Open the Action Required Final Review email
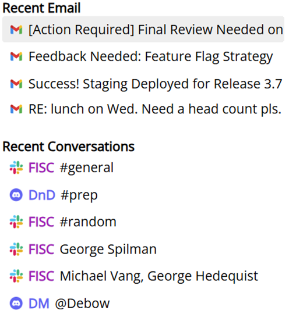Viewport: 289px width, 314px height. 143,29
